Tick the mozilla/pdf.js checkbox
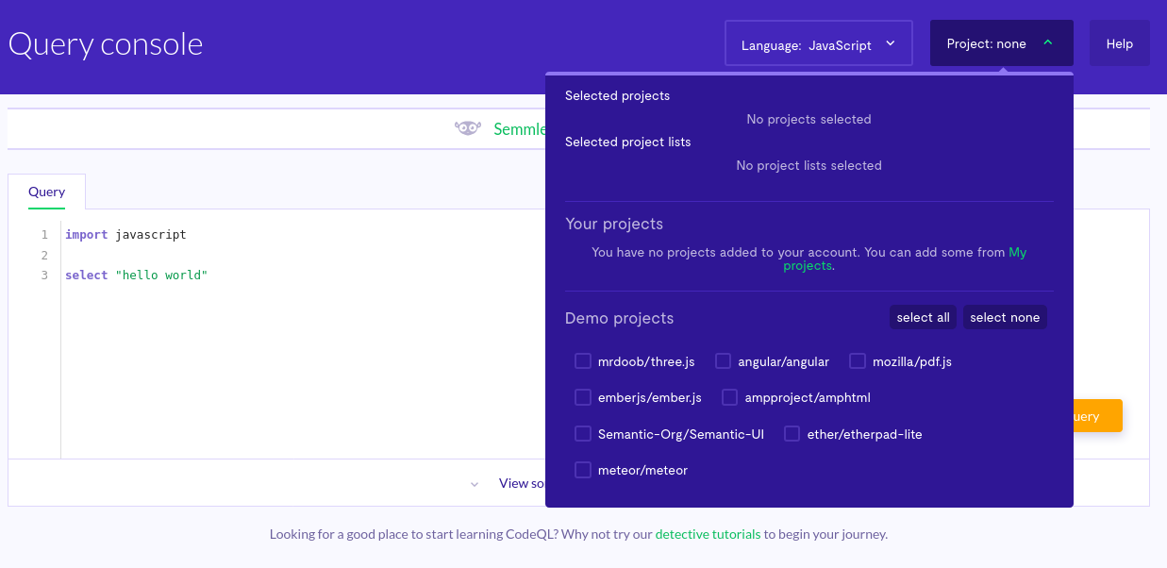The height and width of the screenshot is (568, 1167). pos(858,361)
